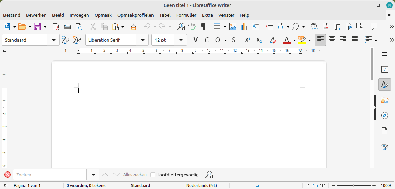Image resolution: width=395 pixels, height=189 pixels.
Task: Click the Cut scissors icon
Action: pyautogui.click(x=93, y=26)
